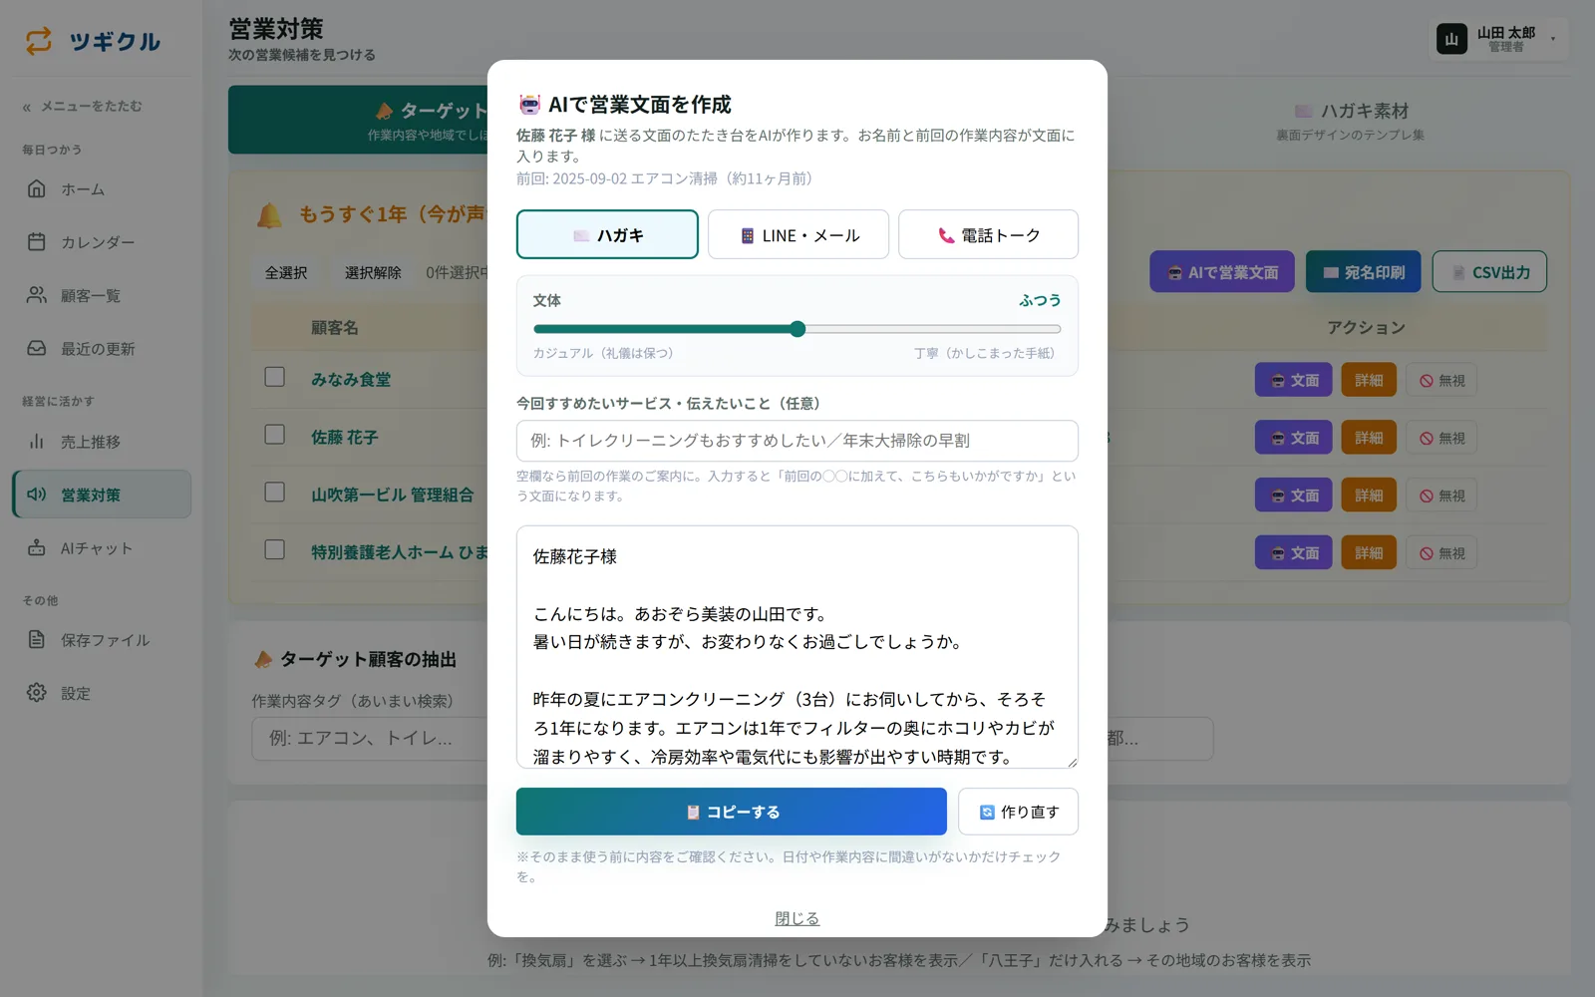Adjust the 文体 slider handle
1595x997 pixels.
pos(797,329)
